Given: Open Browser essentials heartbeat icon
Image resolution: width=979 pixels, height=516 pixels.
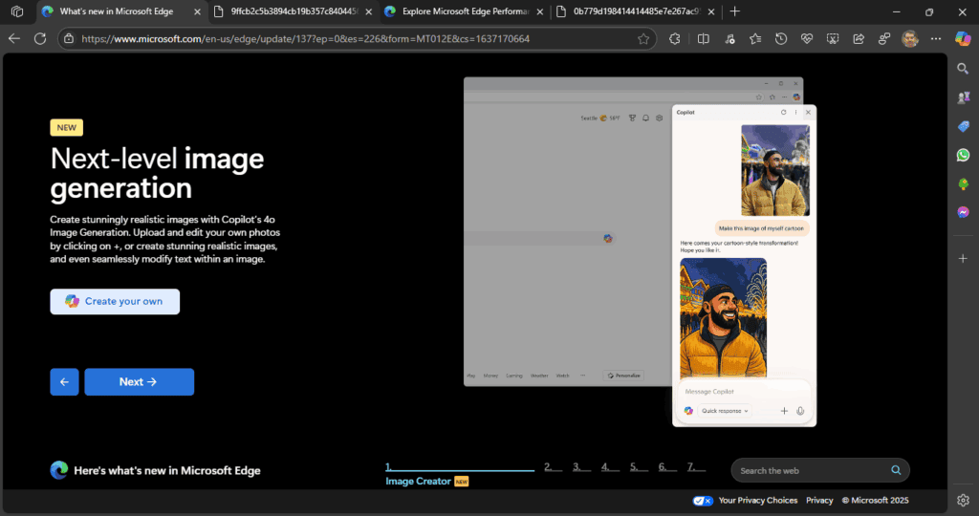Looking at the screenshot, I should coord(807,38).
